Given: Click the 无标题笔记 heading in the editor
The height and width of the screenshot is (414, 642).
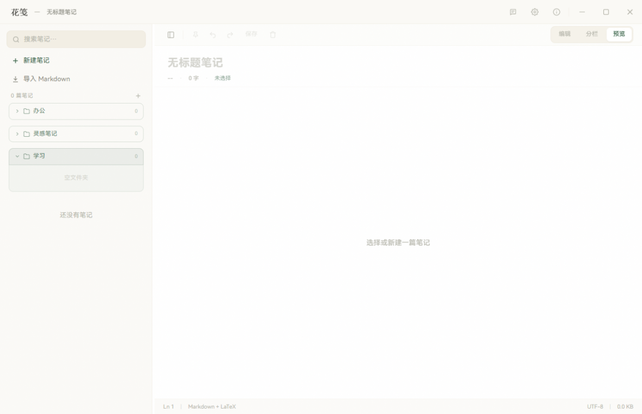Looking at the screenshot, I should click(196, 62).
